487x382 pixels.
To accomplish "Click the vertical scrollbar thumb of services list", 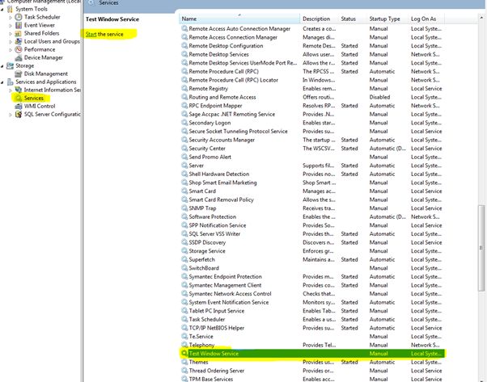I will pyautogui.click(x=481, y=248).
